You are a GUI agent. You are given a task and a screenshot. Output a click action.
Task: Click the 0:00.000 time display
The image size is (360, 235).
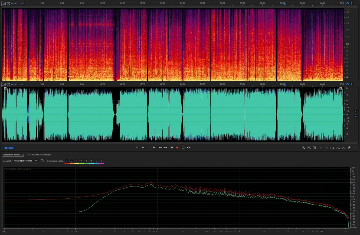tap(9, 148)
